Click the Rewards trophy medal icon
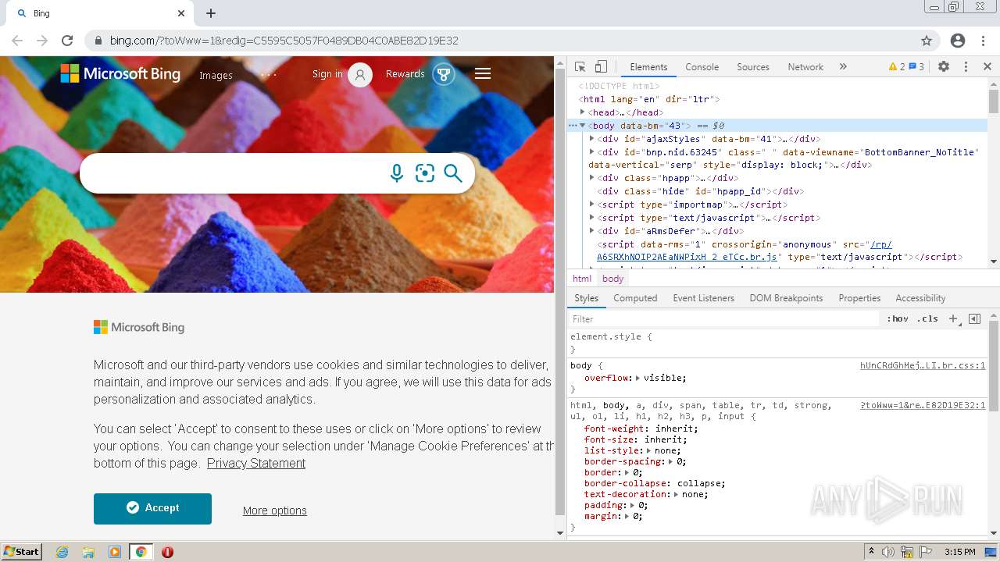Viewport: 1000px width, 562px height. tap(444, 75)
